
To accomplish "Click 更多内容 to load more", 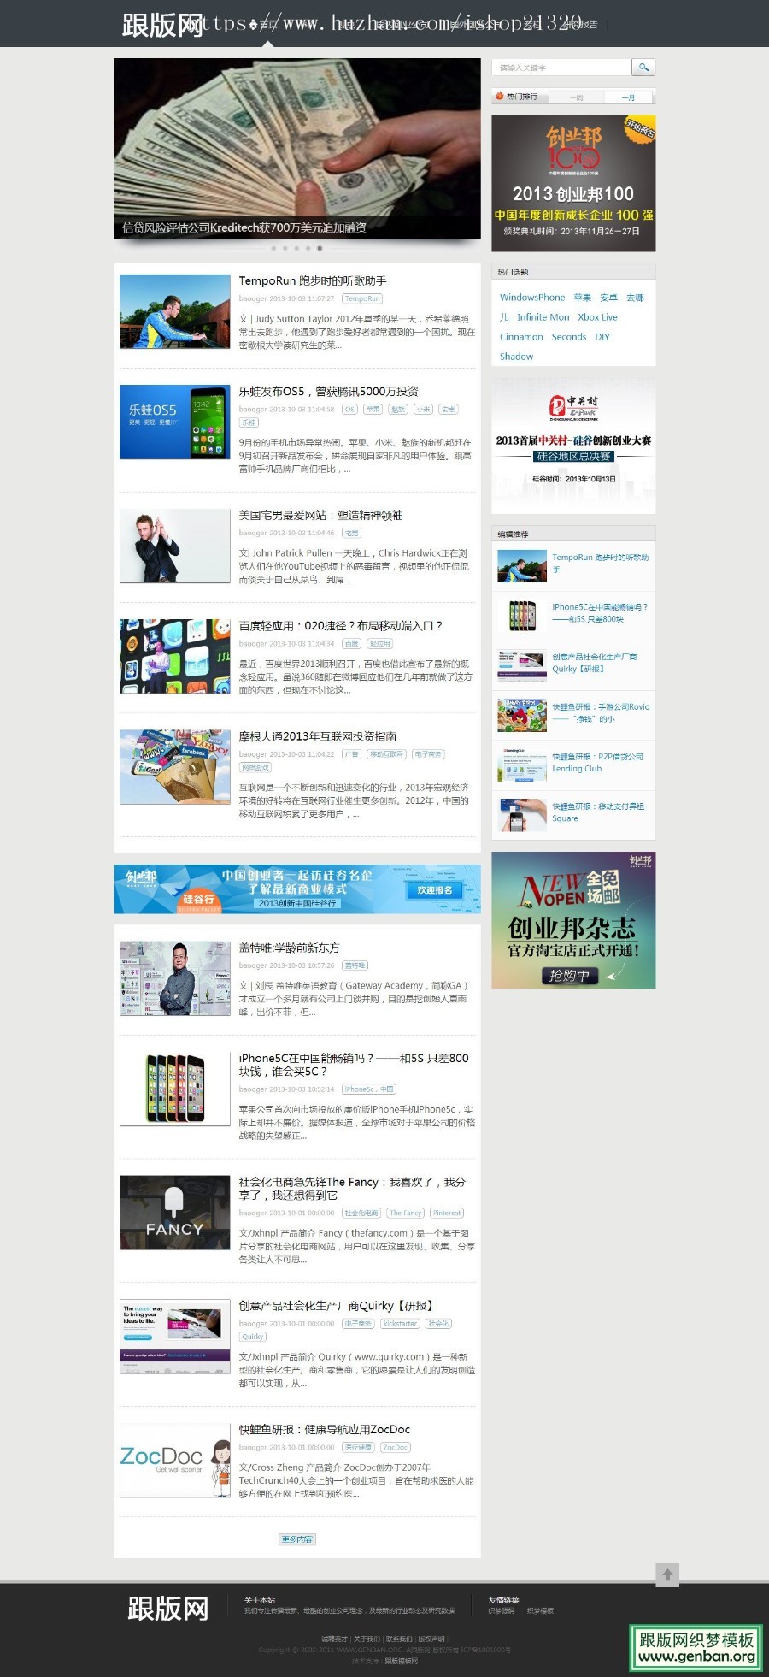I will 297,1539.
